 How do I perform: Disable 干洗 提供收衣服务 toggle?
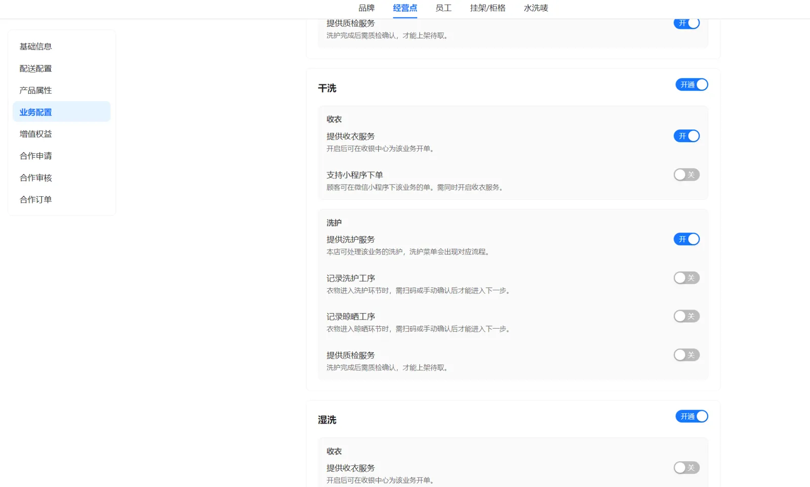[686, 136]
